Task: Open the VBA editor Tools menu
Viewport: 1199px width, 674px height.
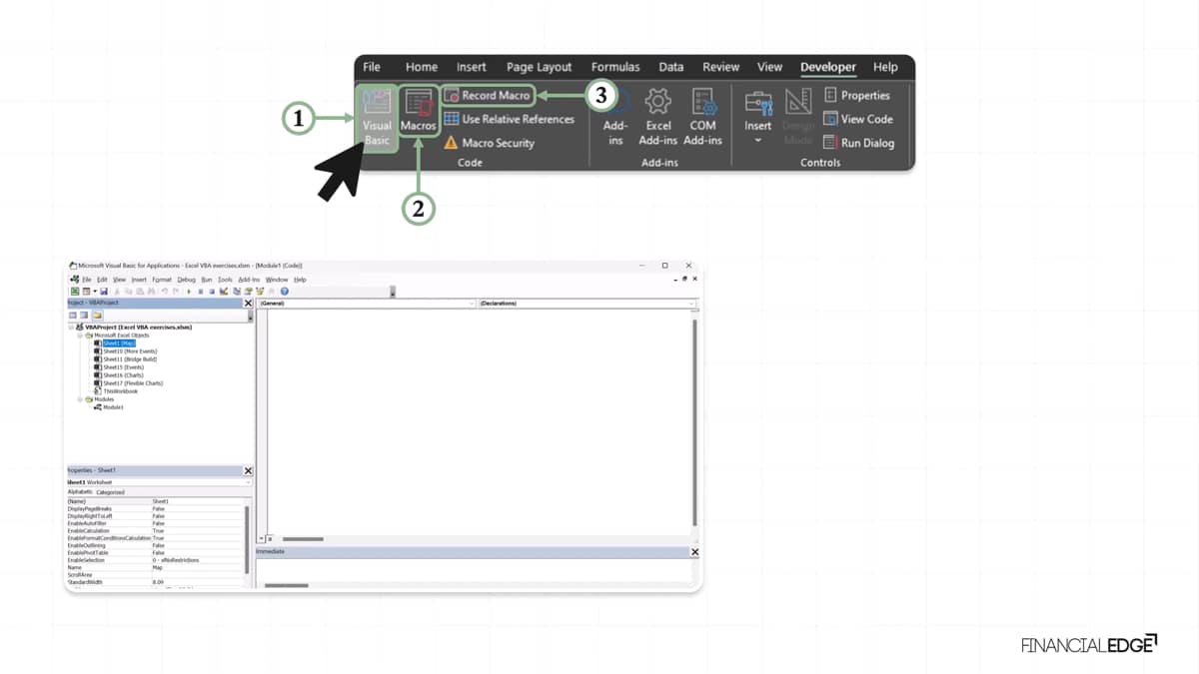Action: (x=225, y=280)
